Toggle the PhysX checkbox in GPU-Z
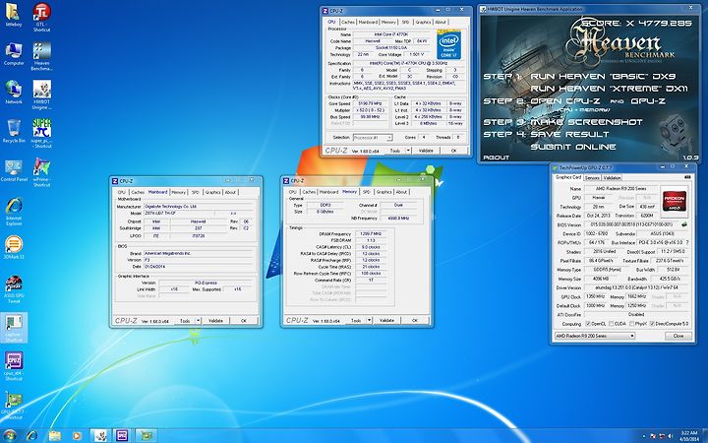 tap(630, 324)
